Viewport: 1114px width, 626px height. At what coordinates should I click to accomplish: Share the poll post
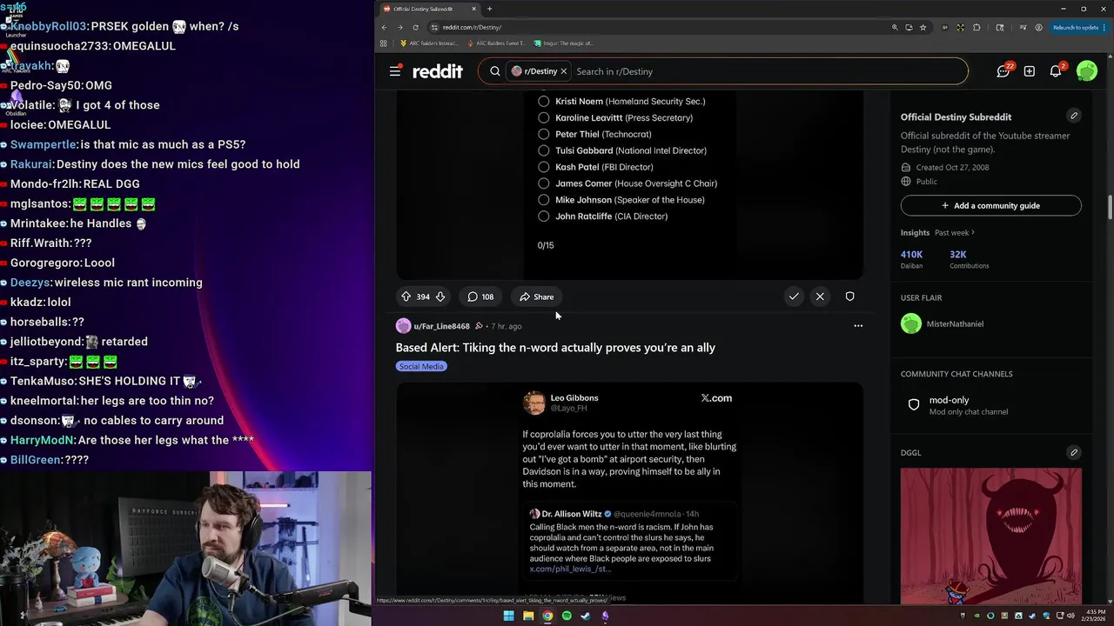pos(536,296)
